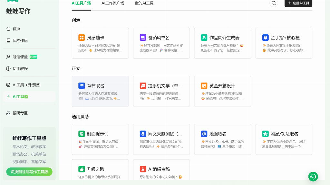This screenshot has width=330, height=185.
Task: Launch the 捡手机文学 tool icon
Action: click(x=143, y=86)
